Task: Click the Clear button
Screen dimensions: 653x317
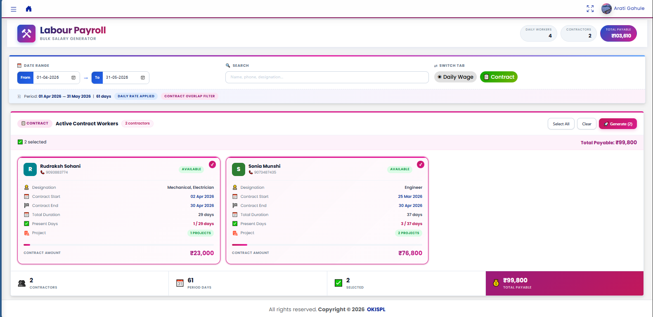Action: (587, 124)
